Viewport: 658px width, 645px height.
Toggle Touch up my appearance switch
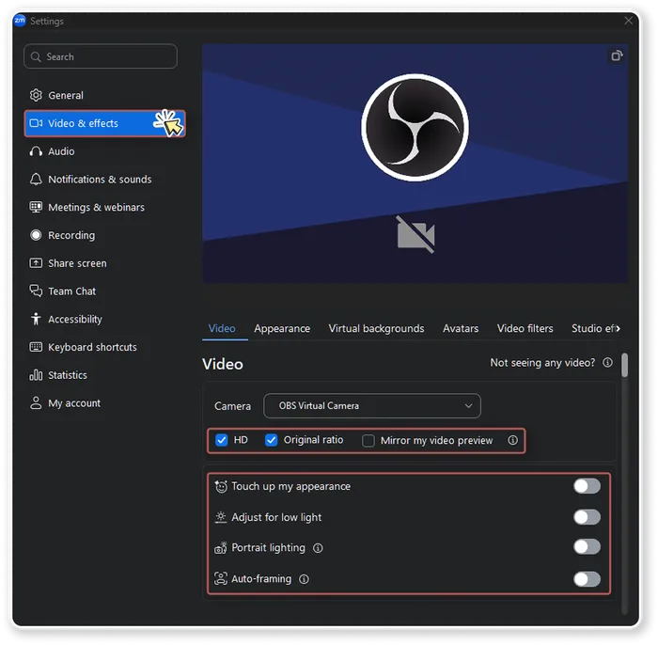[x=587, y=486]
